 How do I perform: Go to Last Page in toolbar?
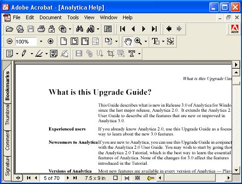pos(154,29)
